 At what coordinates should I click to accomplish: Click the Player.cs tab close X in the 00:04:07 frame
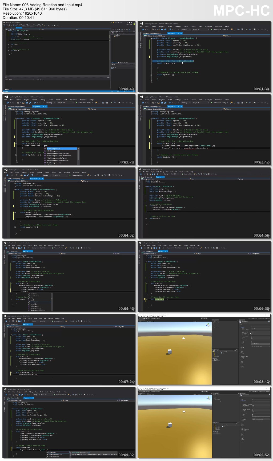pyautogui.click(x=42, y=179)
